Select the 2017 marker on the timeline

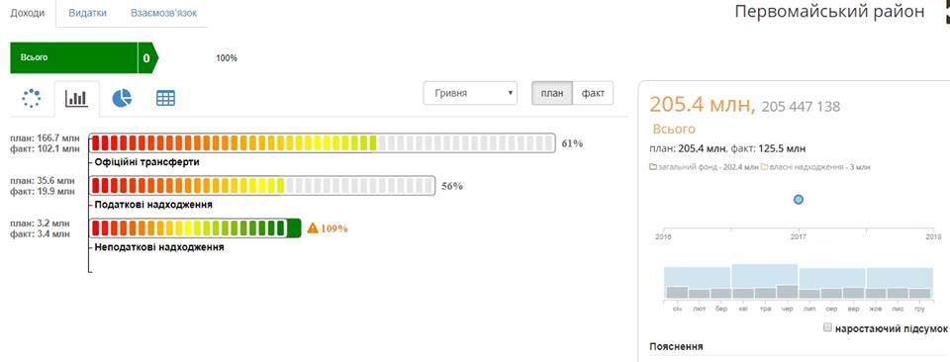pyautogui.click(x=799, y=199)
